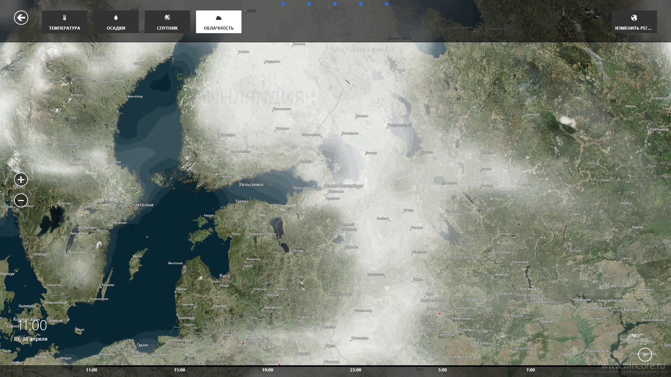Click the Копенгаген city label
671x377 pixels.
coord(27,319)
